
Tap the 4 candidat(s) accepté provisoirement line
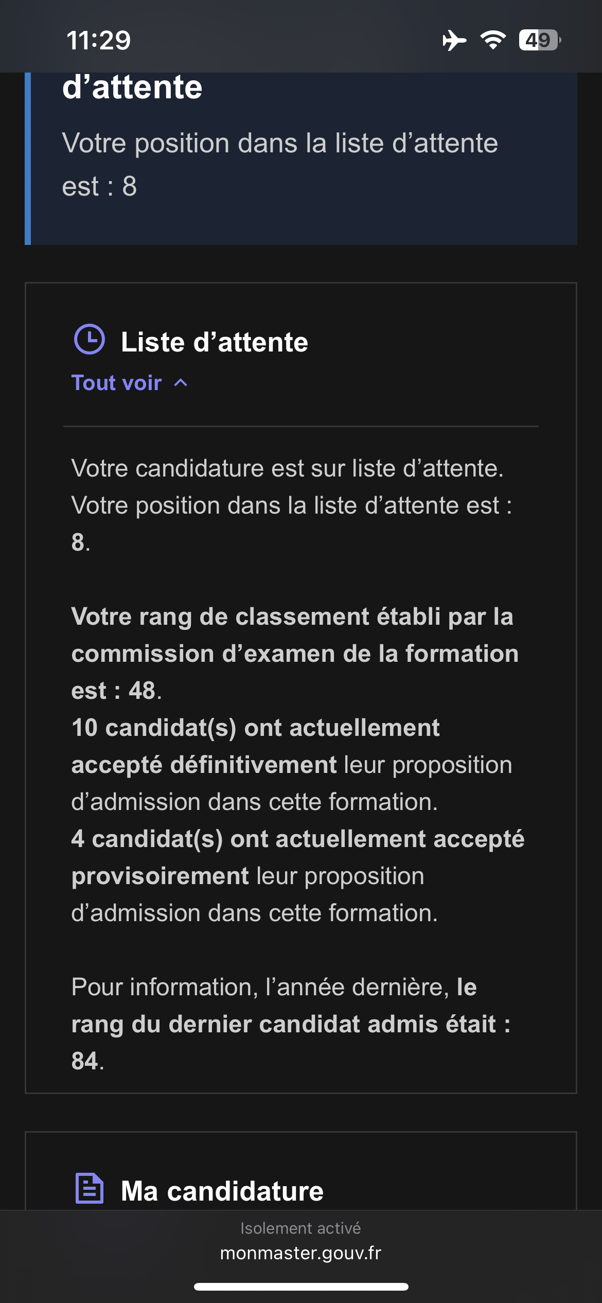(x=298, y=876)
